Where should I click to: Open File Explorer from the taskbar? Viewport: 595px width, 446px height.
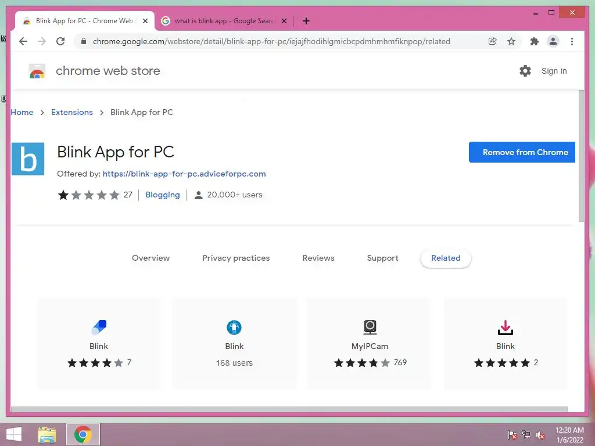[47, 434]
